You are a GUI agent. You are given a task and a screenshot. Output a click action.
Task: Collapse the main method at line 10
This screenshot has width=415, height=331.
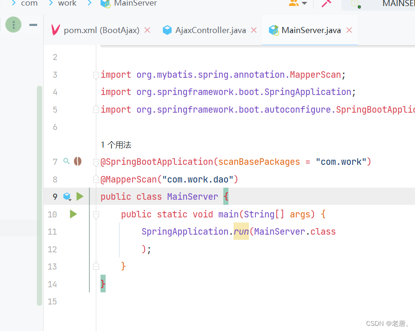click(x=96, y=215)
